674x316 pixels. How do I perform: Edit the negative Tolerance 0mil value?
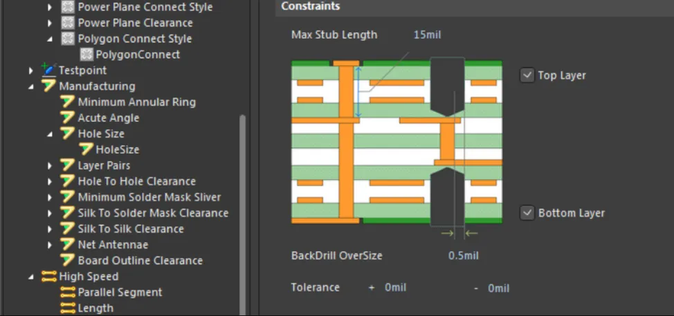tap(499, 288)
